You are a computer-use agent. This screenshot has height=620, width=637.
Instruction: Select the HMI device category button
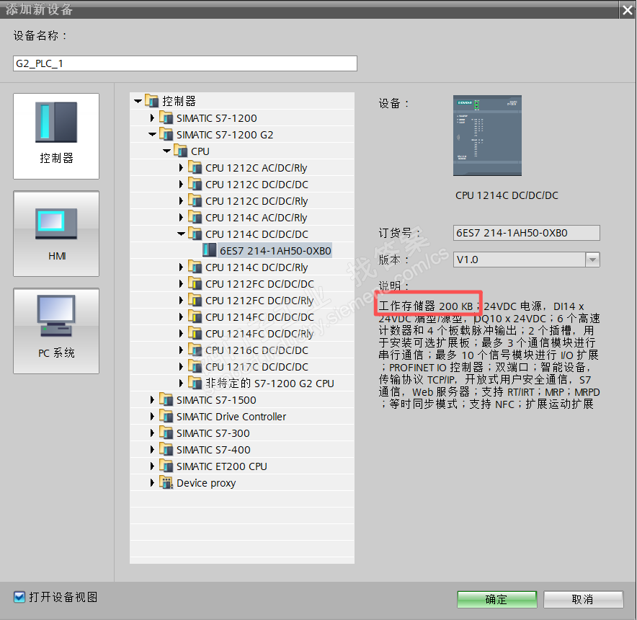pyautogui.click(x=56, y=234)
